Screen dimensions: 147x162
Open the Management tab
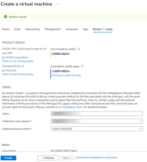[x=53, y=29]
